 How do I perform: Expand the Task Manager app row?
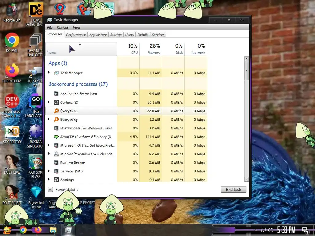[x=49, y=73]
